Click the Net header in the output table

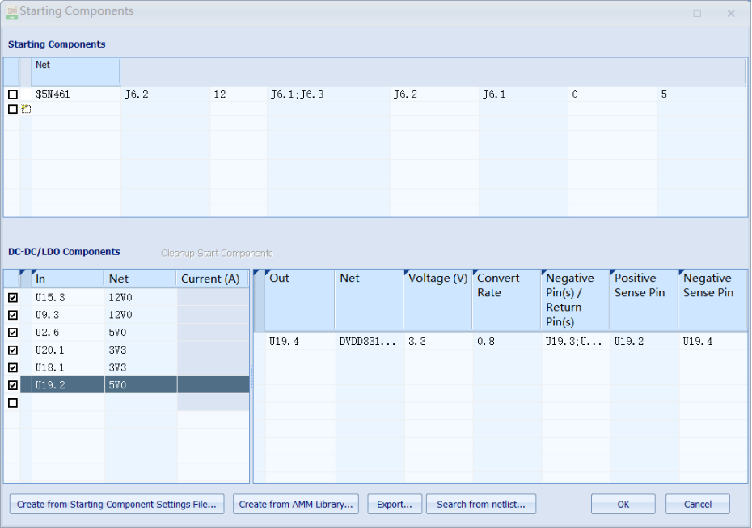click(369, 300)
